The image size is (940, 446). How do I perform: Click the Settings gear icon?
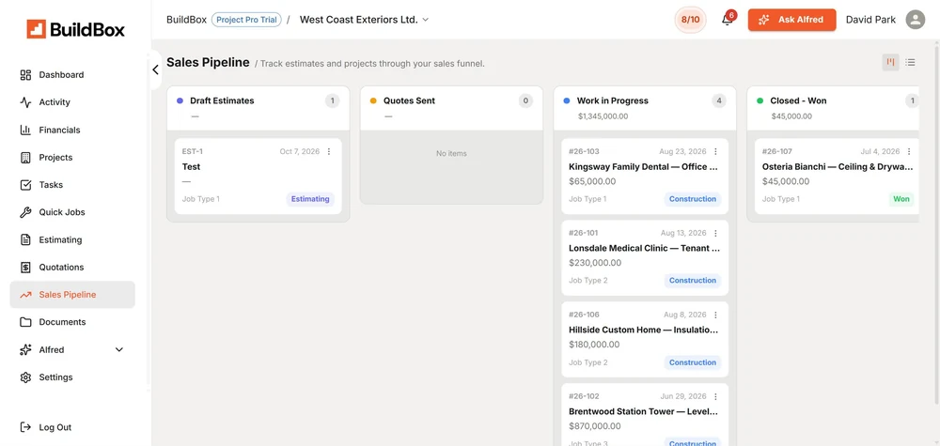coord(25,377)
